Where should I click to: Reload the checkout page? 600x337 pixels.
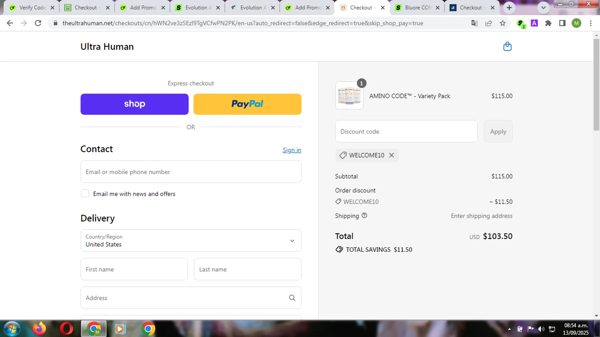[38, 23]
